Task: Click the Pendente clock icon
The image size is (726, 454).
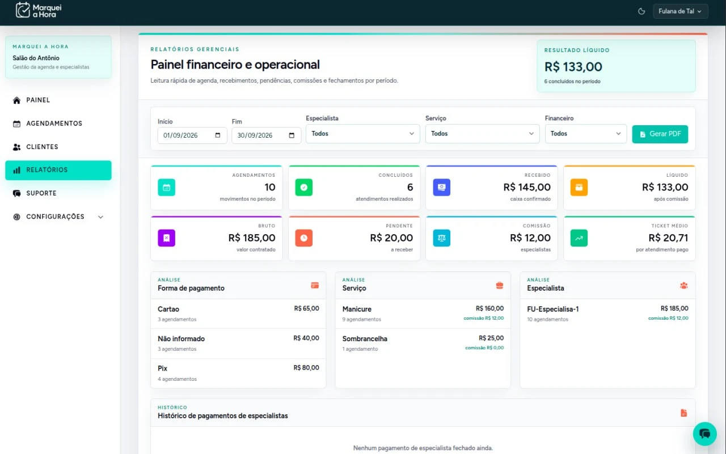Action: pyautogui.click(x=304, y=238)
